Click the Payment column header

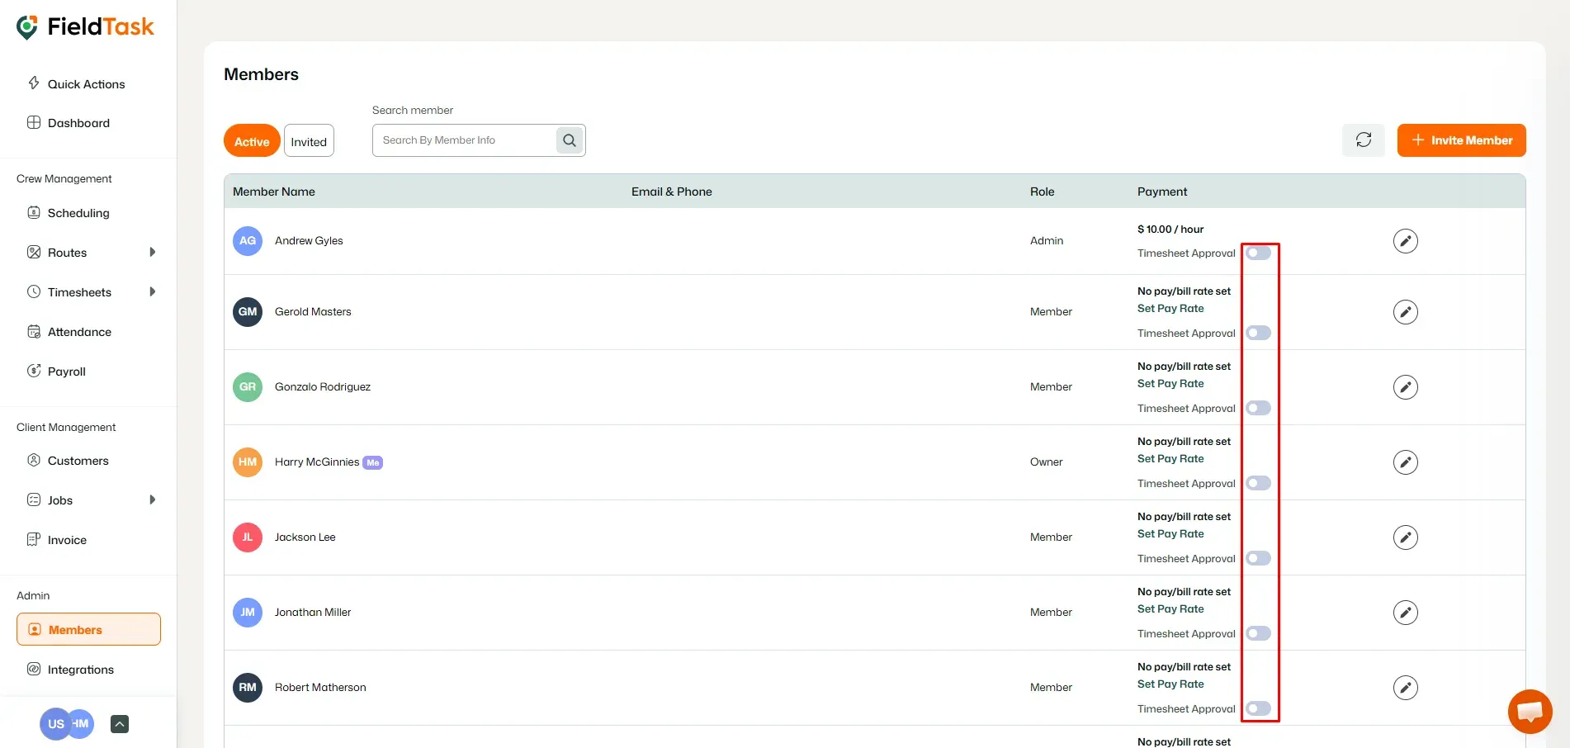point(1162,192)
